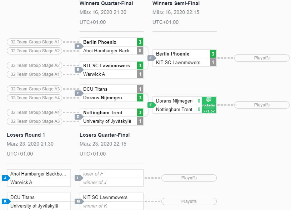
Task: Click Berlin Phoenix green score 3 in Semi-Final
Action: point(213,54)
